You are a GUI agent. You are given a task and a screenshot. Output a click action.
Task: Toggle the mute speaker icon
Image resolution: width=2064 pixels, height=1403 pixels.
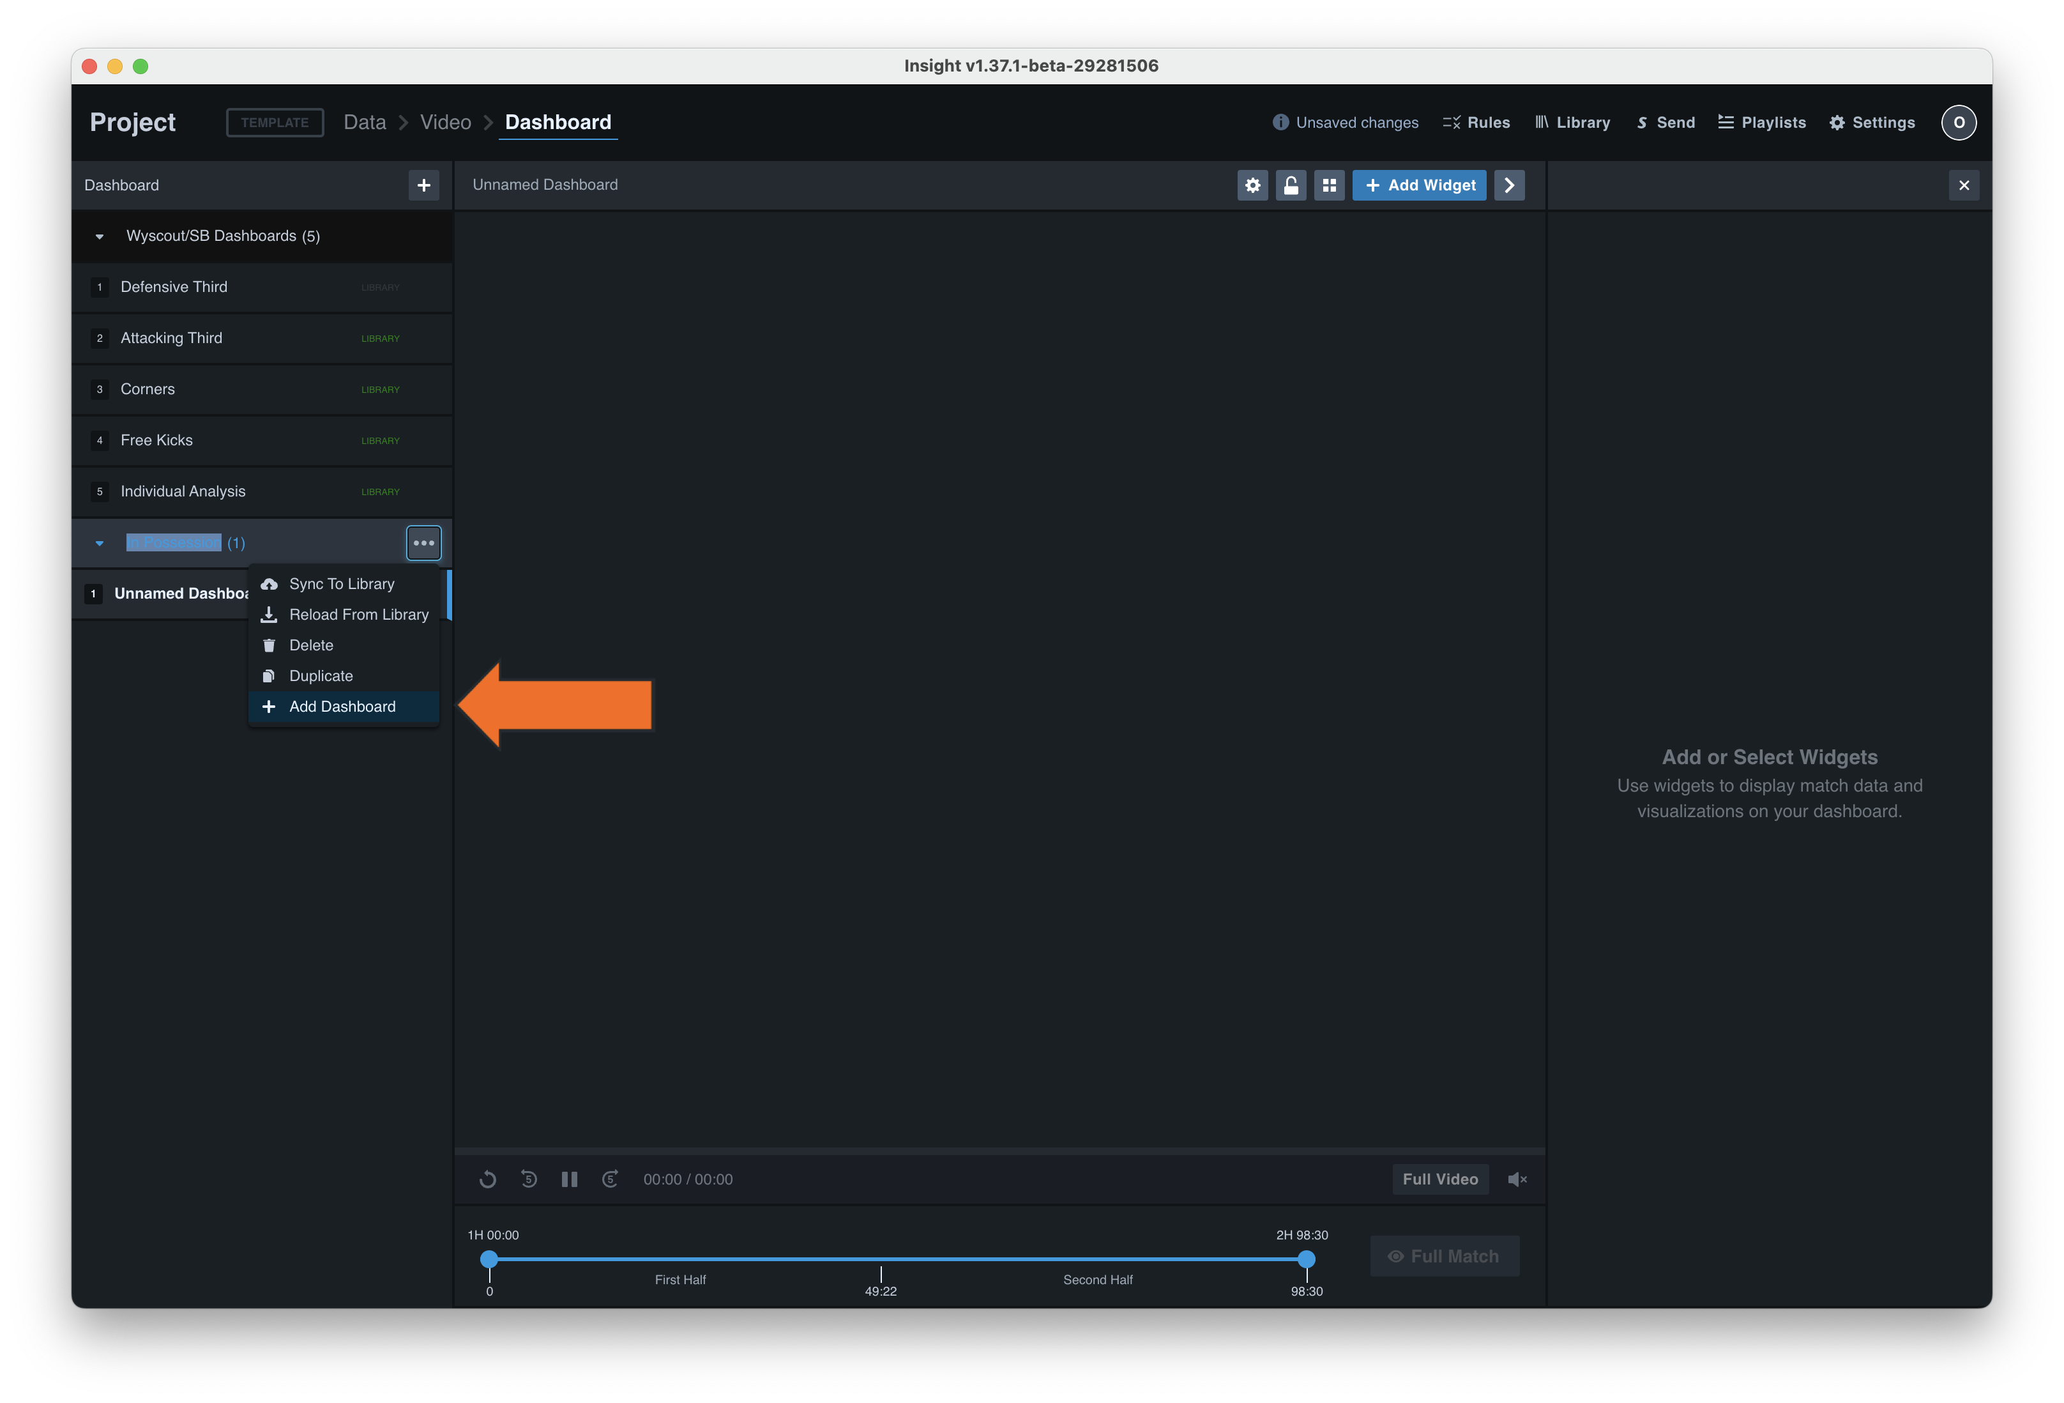coord(1517,1179)
